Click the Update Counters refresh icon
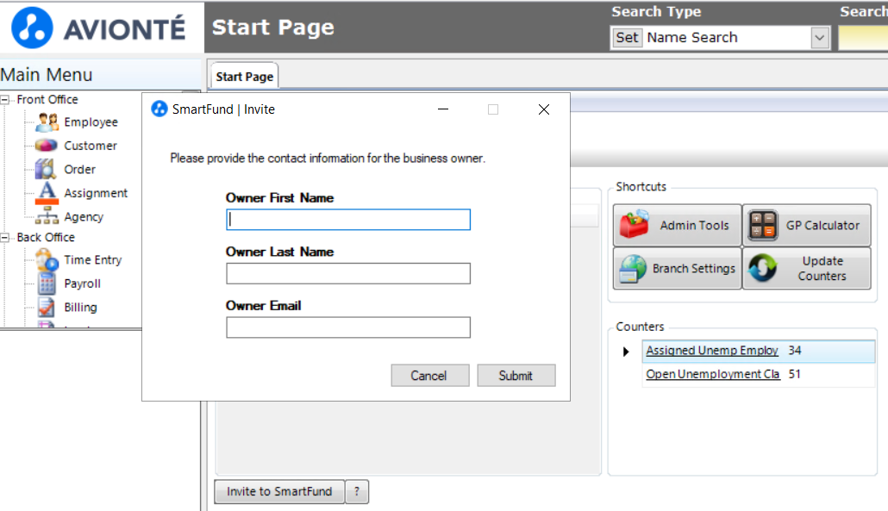The height and width of the screenshot is (511, 888). [x=762, y=268]
